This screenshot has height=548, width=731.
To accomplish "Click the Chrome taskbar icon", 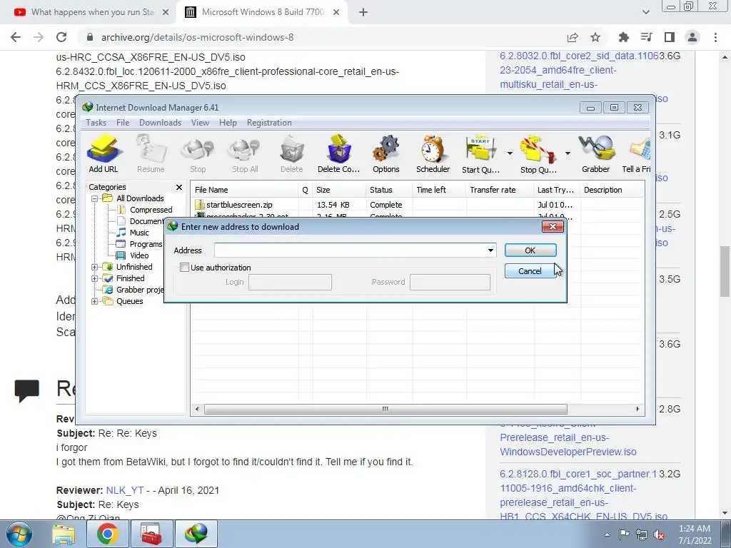I will pos(108,534).
